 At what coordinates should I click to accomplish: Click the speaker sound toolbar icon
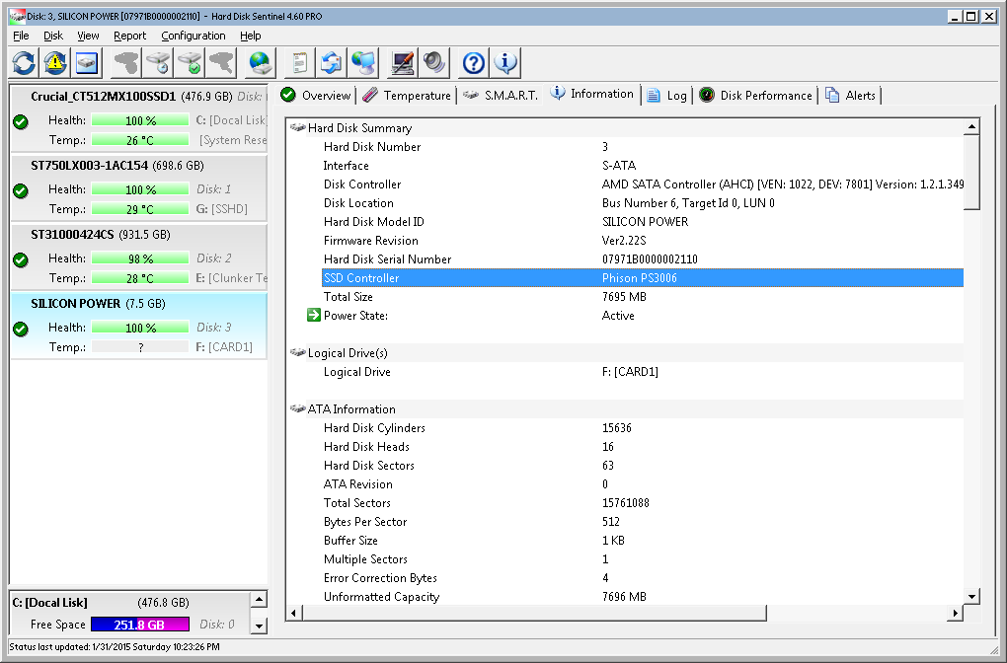click(x=434, y=63)
